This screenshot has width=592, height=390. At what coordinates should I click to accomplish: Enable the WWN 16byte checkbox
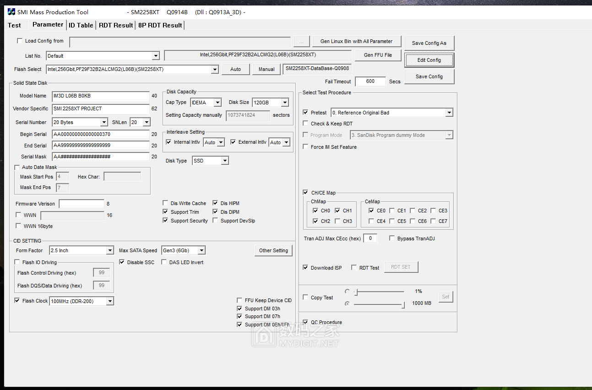click(18, 226)
